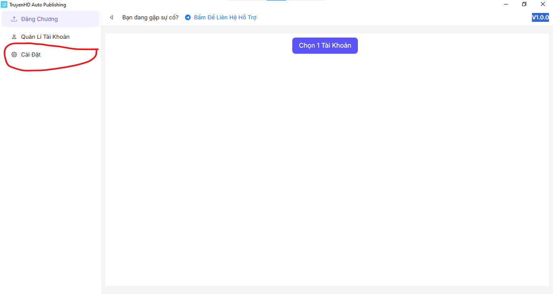Open the Quản Lí Tài Khoản menu item
553x294 pixels.
pos(45,37)
